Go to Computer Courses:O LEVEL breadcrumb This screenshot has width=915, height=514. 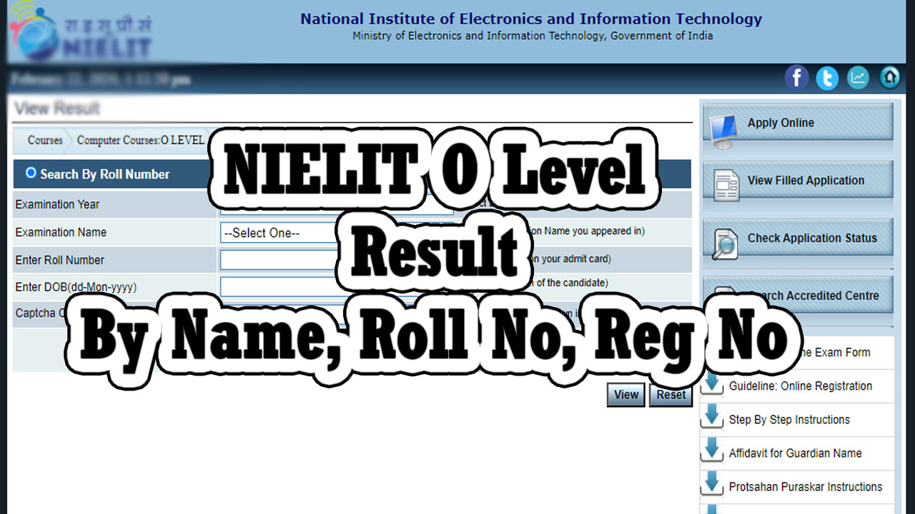(x=141, y=140)
